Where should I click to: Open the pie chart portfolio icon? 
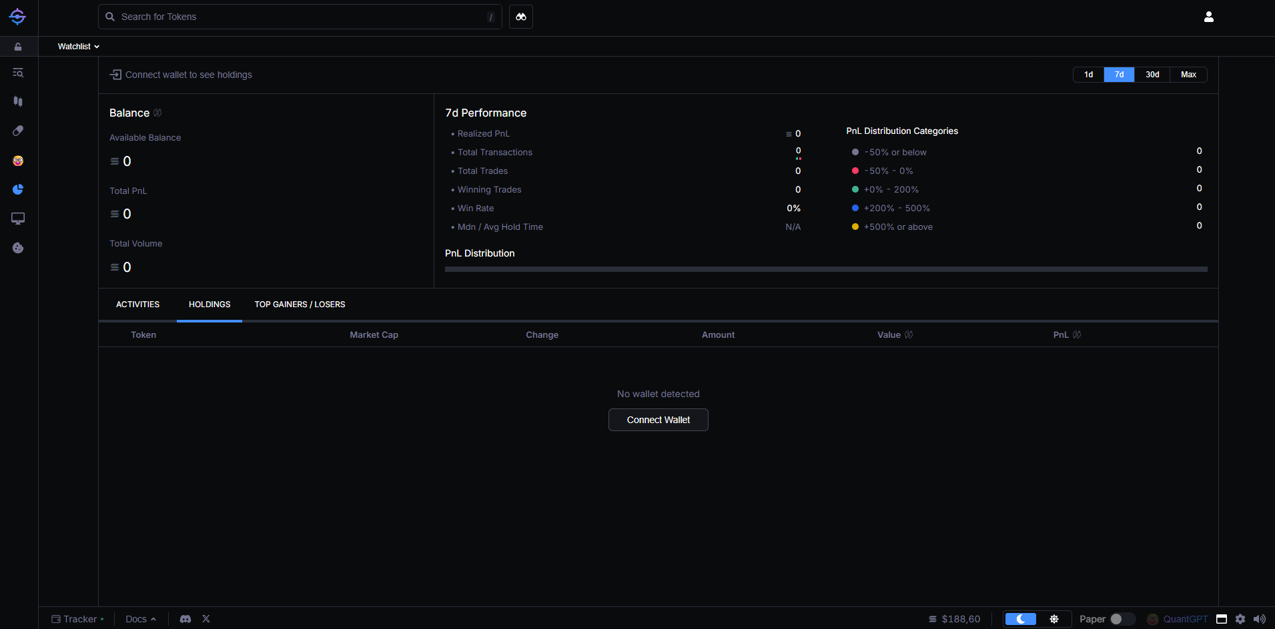pyautogui.click(x=18, y=190)
